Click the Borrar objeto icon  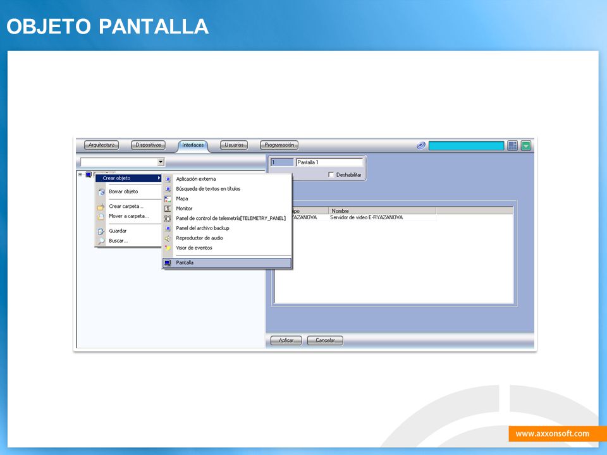(101, 192)
